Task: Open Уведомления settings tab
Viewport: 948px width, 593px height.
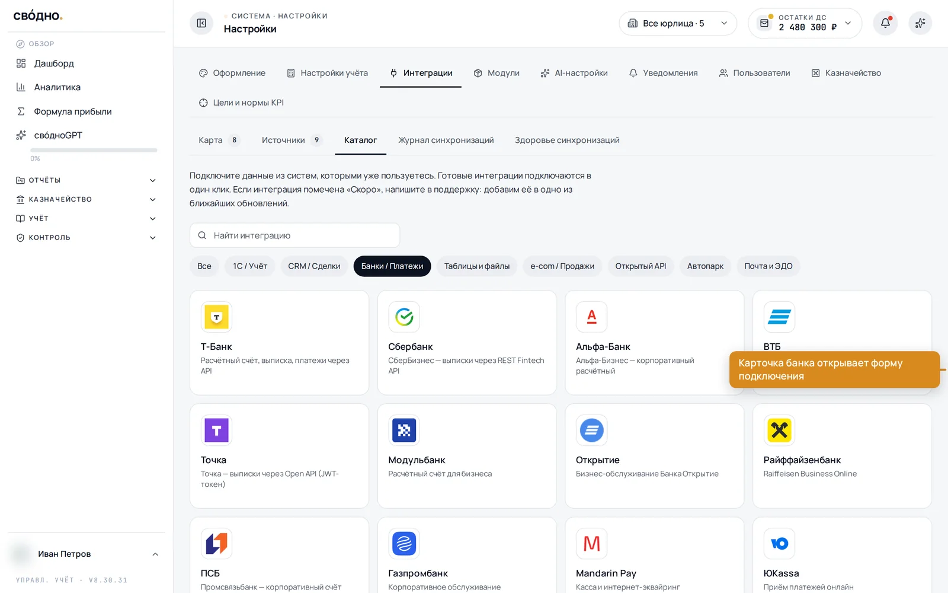Action: [664, 73]
